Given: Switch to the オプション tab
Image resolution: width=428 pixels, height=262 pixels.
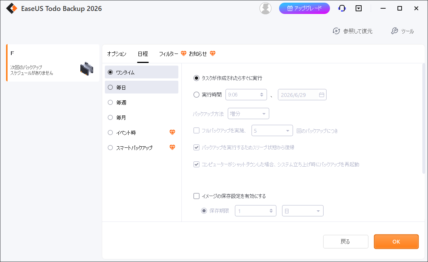Looking at the screenshot, I should coord(117,54).
